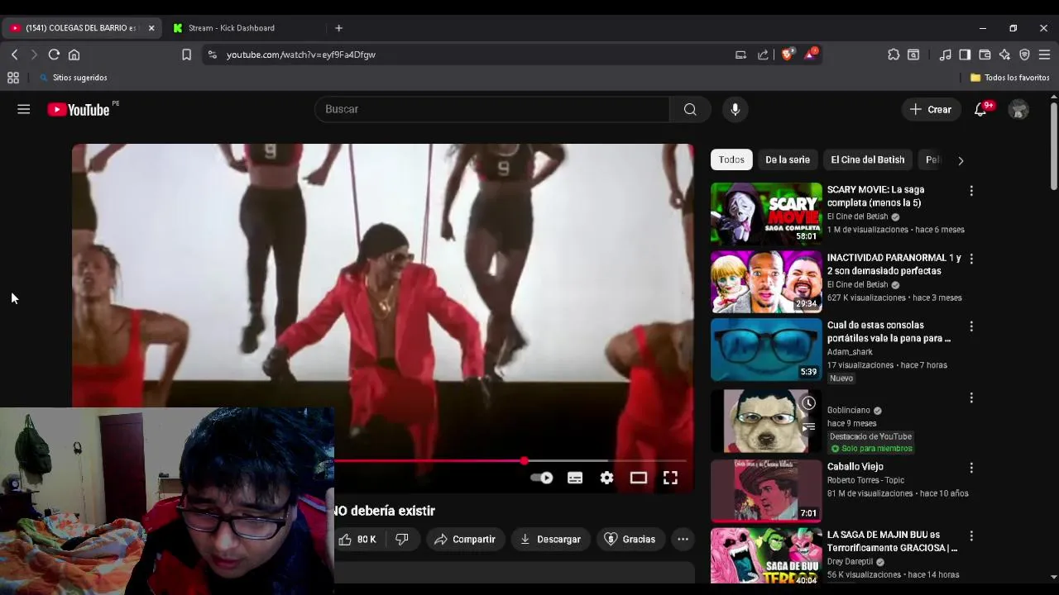Show next filter chips with arrow
1059x595 pixels.
click(961, 160)
